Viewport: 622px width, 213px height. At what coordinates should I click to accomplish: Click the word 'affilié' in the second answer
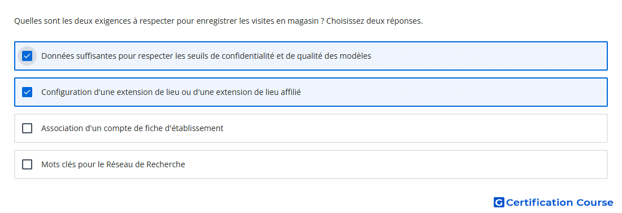289,93
